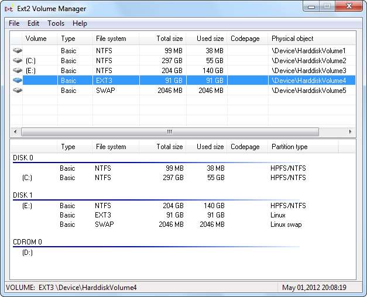The image size is (367, 297).
Task: Click top list Codepage column header
Action: tap(248, 39)
